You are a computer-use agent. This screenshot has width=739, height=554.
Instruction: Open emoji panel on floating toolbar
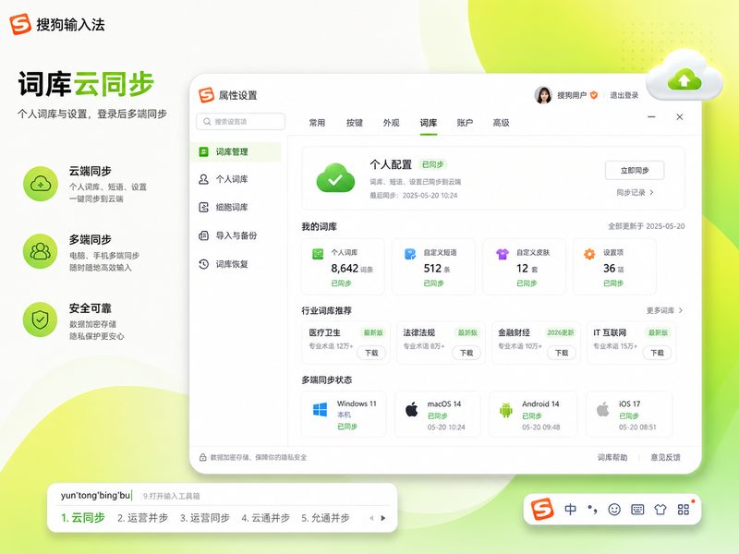pyautogui.click(x=614, y=510)
